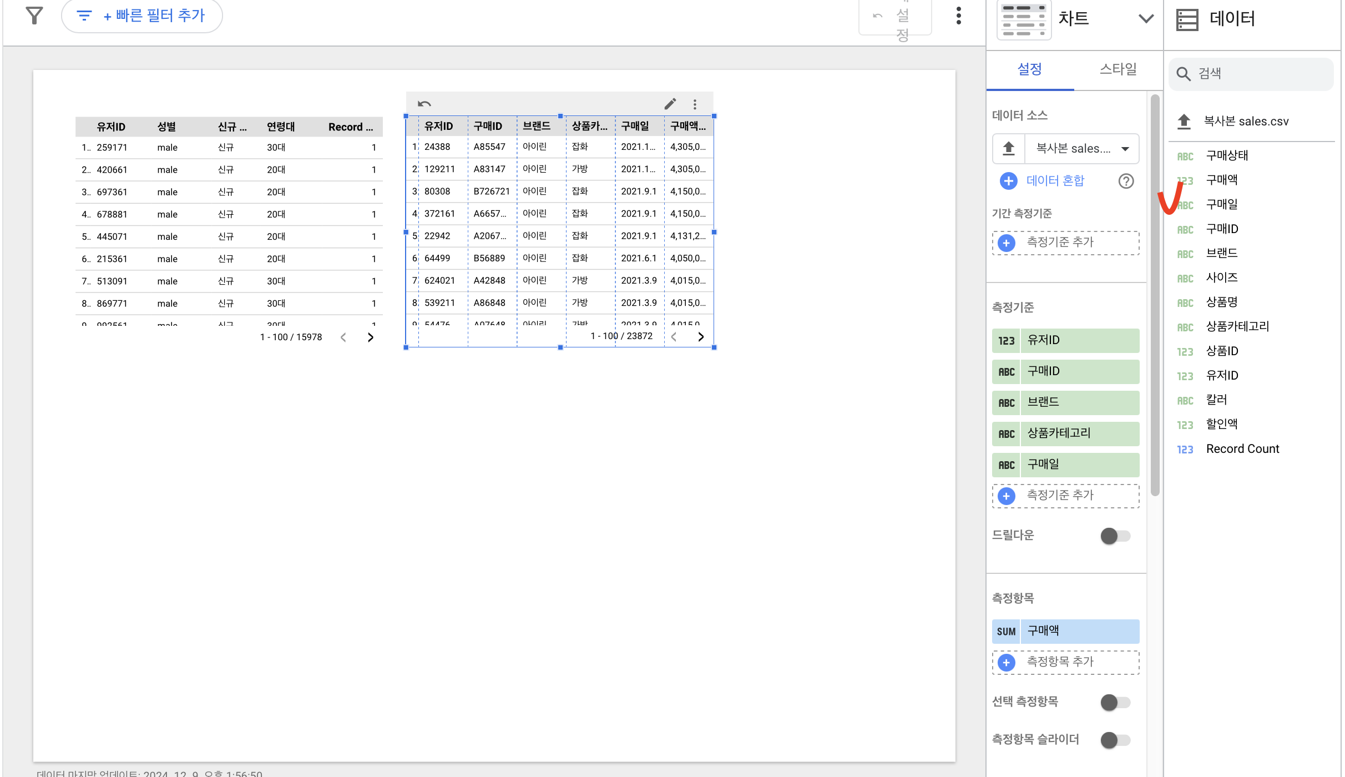Click the filter funnel icon
Screen dimensions: 1345x777
34,16
